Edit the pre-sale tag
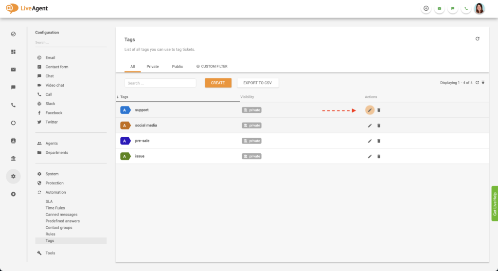Image resolution: width=498 pixels, height=271 pixels. (370, 141)
